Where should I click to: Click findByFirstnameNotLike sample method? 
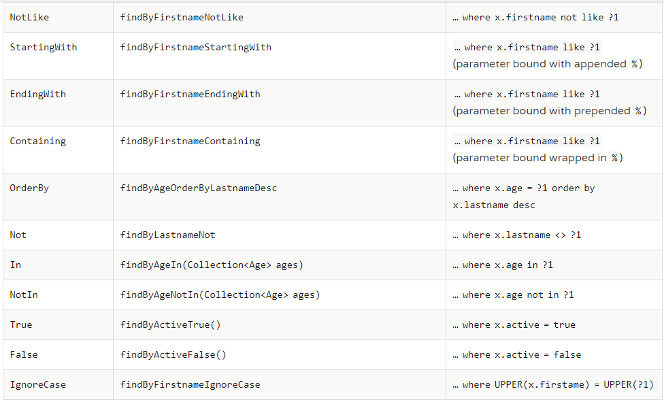[x=182, y=18]
